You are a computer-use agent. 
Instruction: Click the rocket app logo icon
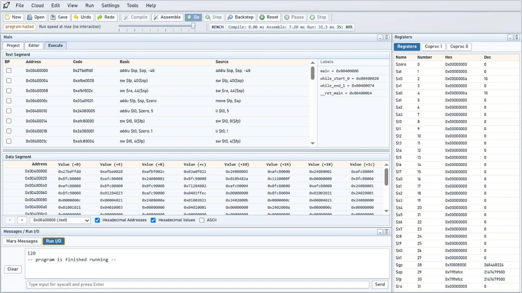point(6,5)
